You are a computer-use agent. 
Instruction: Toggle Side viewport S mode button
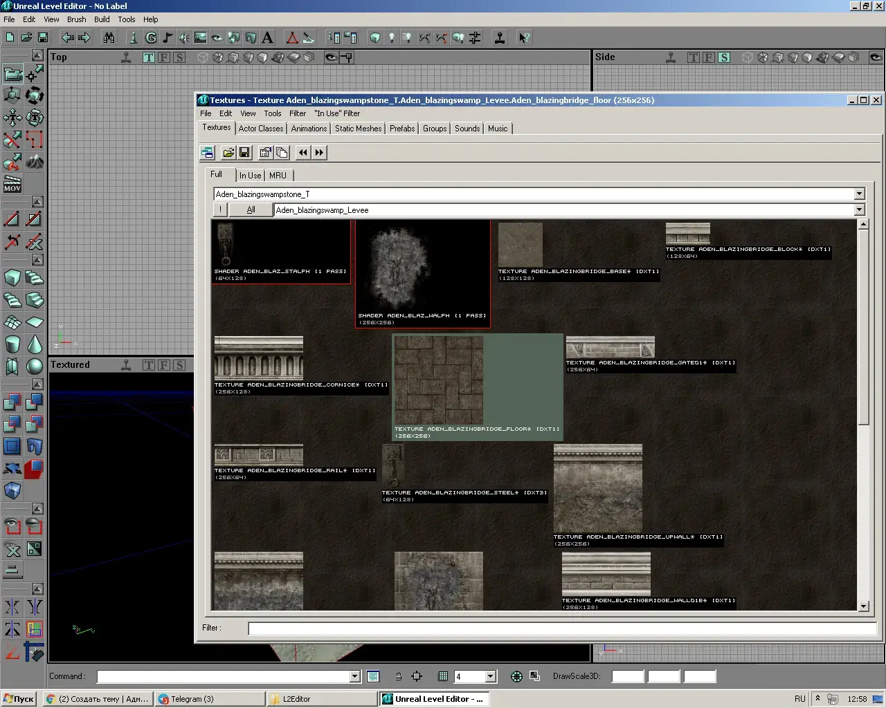coord(724,57)
